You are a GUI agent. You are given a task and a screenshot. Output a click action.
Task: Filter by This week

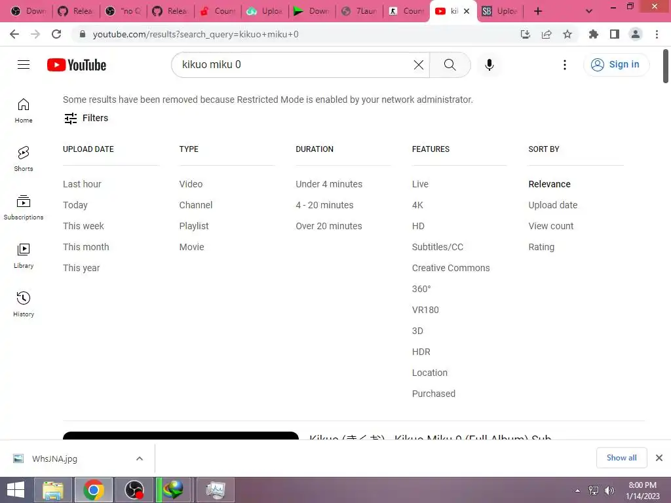coord(83,226)
